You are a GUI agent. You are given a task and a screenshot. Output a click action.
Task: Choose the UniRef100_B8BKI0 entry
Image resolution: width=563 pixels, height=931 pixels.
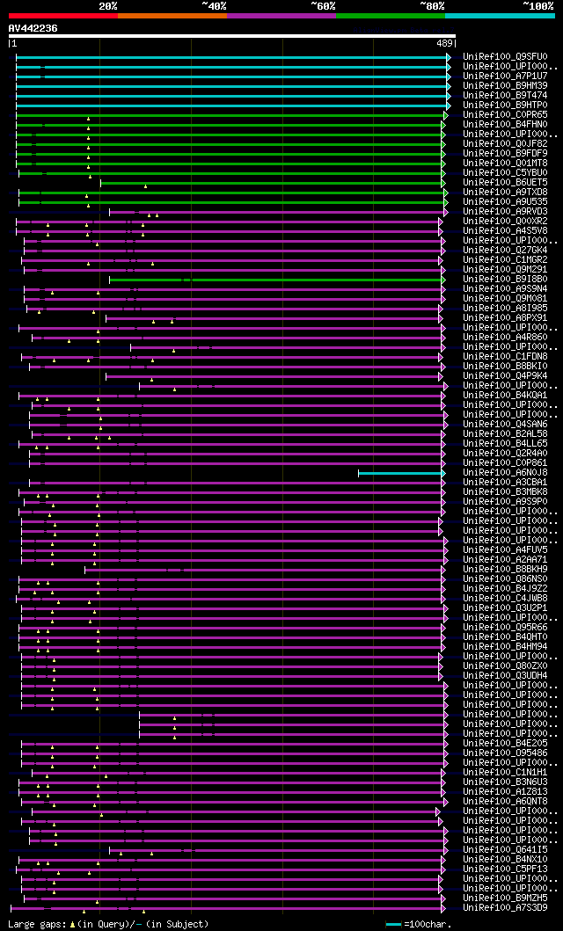coord(506,366)
